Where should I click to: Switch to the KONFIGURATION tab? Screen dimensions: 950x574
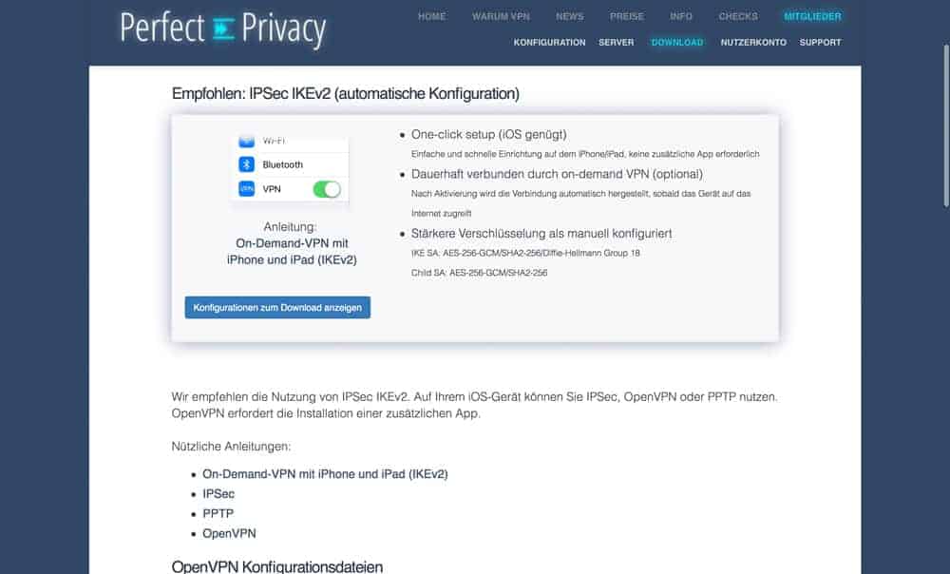(x=549, y=43)
